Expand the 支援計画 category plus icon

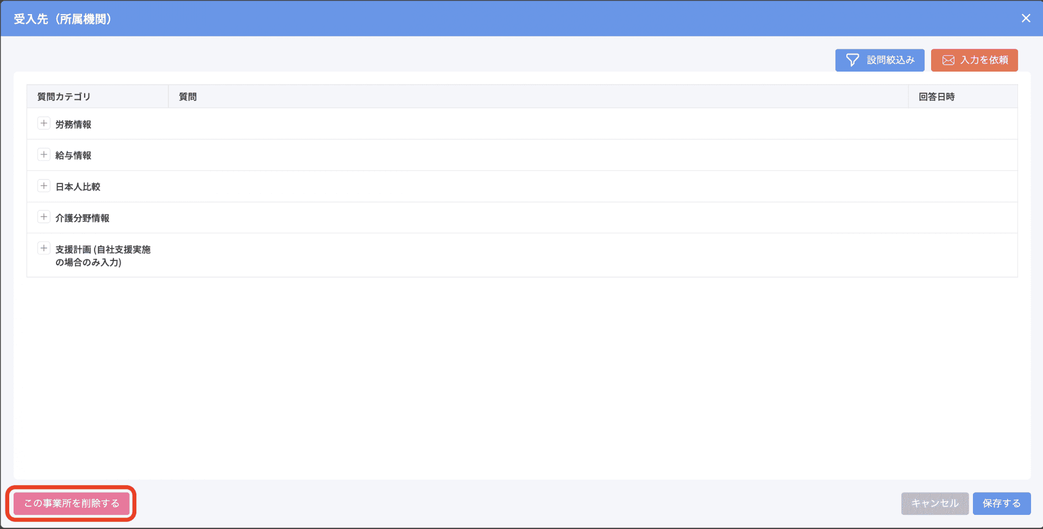pyautogui.click(x=44, y=248)
